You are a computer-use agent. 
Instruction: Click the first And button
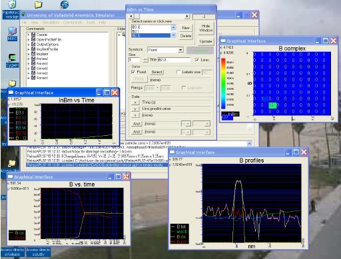coord(137,124)
